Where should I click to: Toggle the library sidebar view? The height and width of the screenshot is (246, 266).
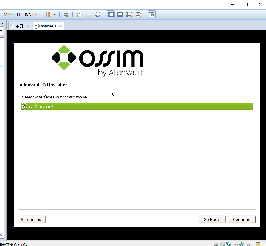(111, 14)
